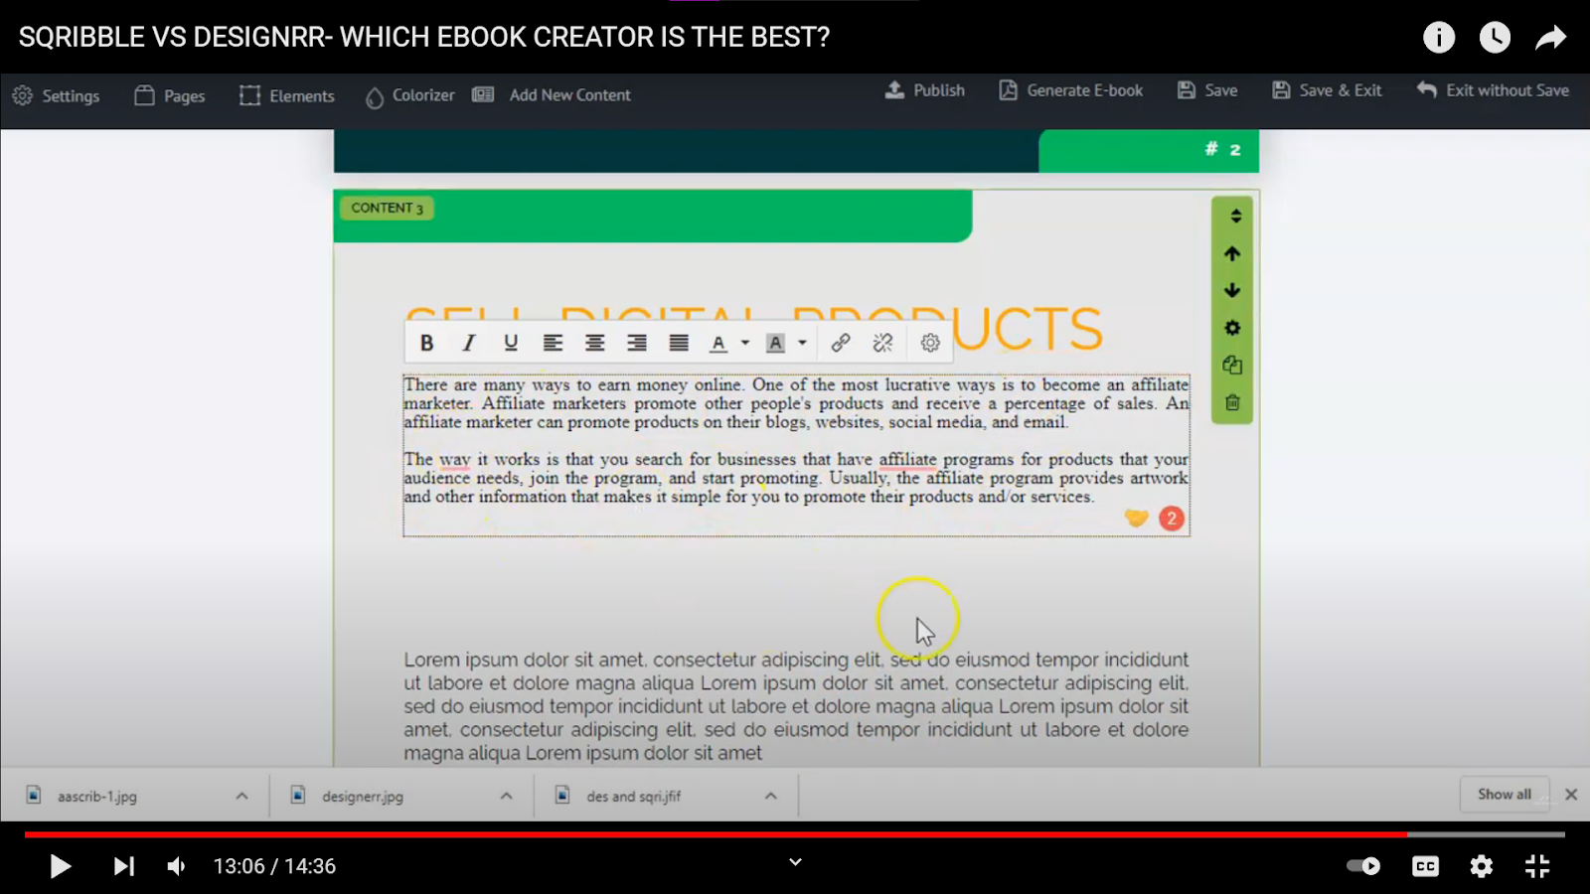Expand the chapter chevron below player
Screen dimensions: 1590x894
click(795, 862)
